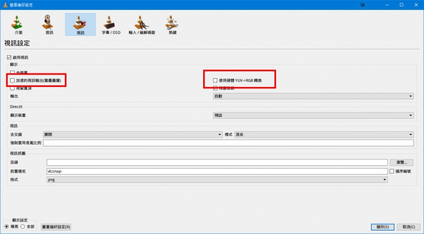The image size is (424, 234).
Task: Click the 取消(C) cancel button
Action: pos(409,227)
